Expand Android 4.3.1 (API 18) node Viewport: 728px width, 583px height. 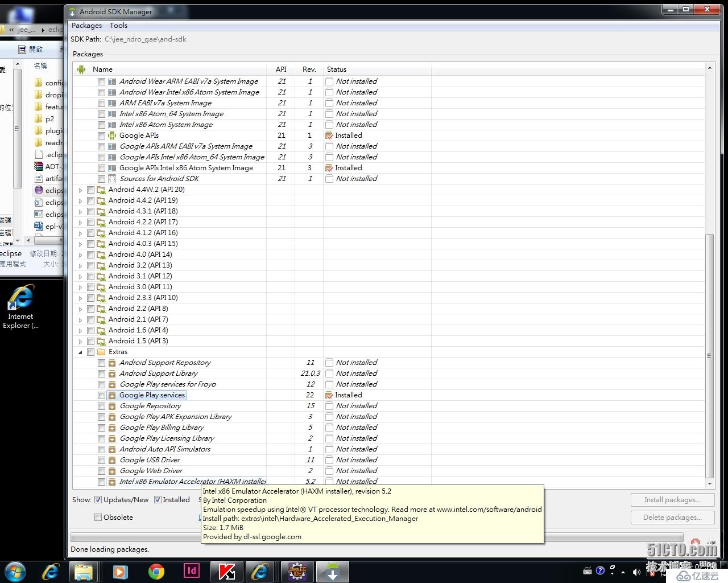click(x=80, y=212)
